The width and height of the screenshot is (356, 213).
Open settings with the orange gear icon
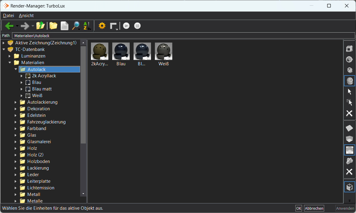pyautogui.click(x=102, y=25)
